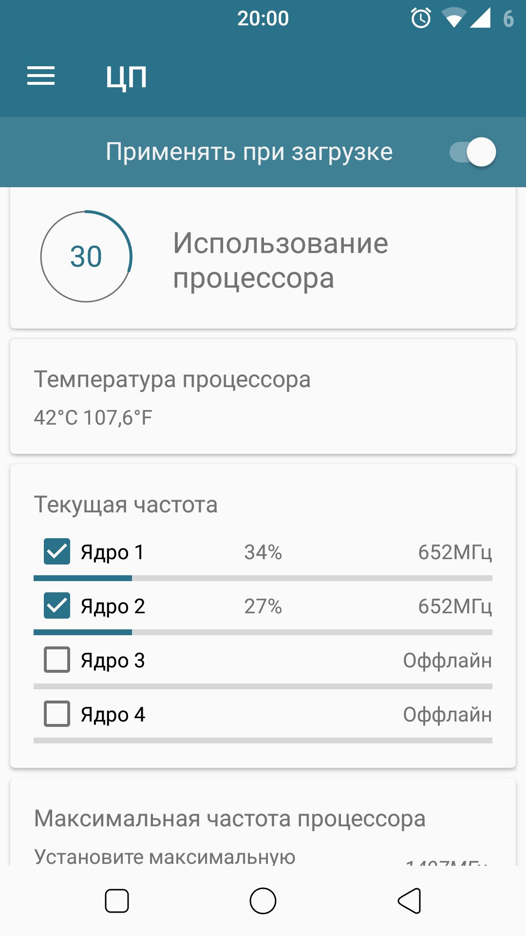Enable the Ядро 3 core checkbox
Viewport: 526px width, 936px height.
tap(57, 660)
